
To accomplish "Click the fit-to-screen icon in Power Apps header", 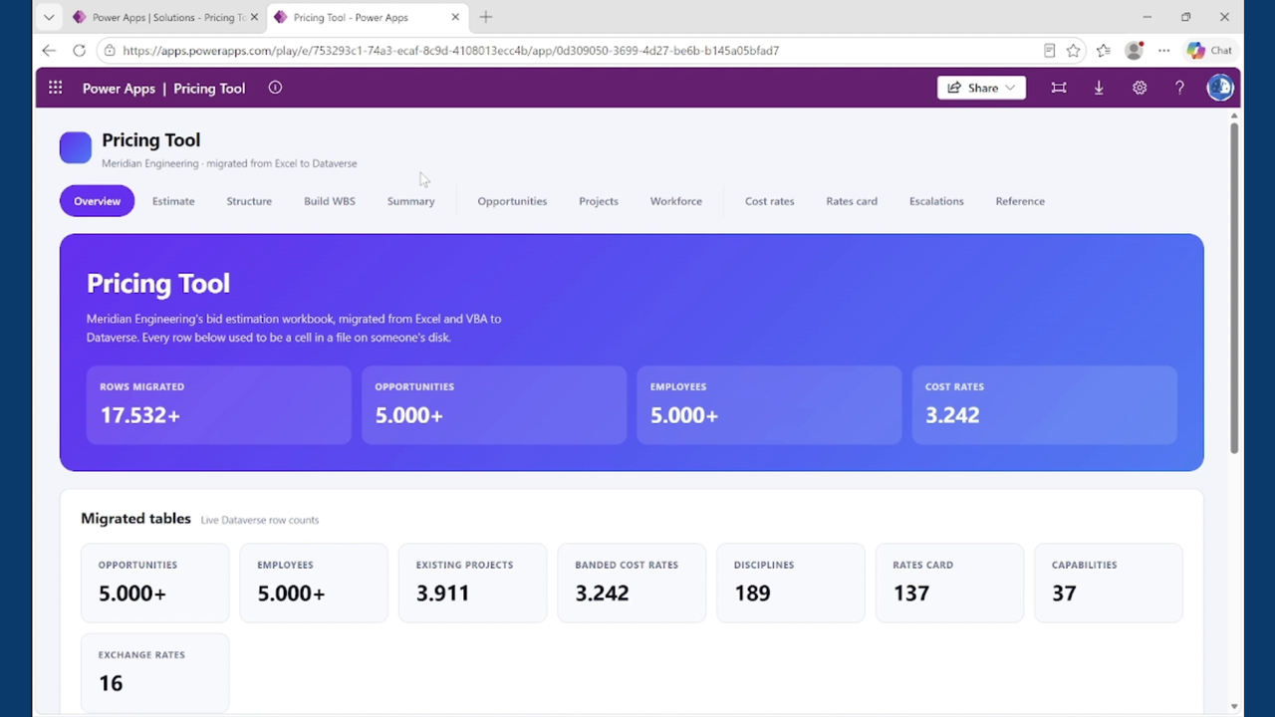I will tap(1059, 88).
